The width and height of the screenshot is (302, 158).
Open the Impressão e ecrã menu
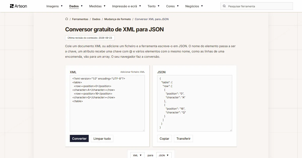point(125,6)
